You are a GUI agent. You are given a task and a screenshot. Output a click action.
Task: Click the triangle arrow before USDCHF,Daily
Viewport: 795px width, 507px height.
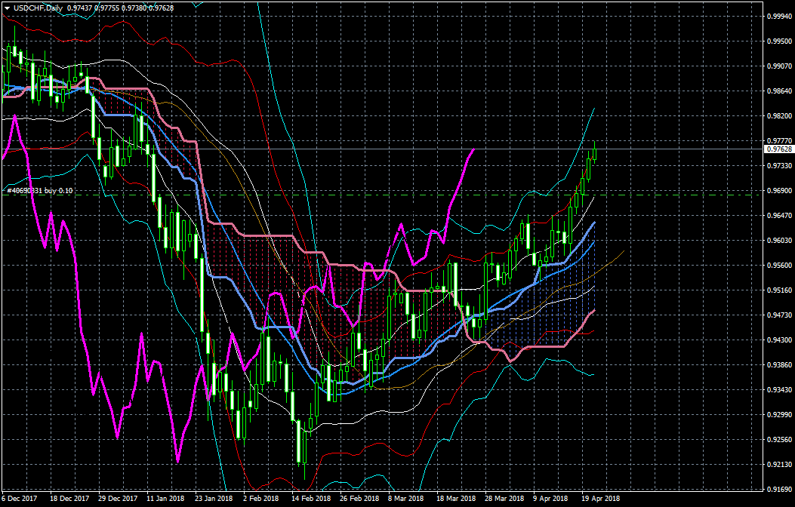tap(7, 8)
